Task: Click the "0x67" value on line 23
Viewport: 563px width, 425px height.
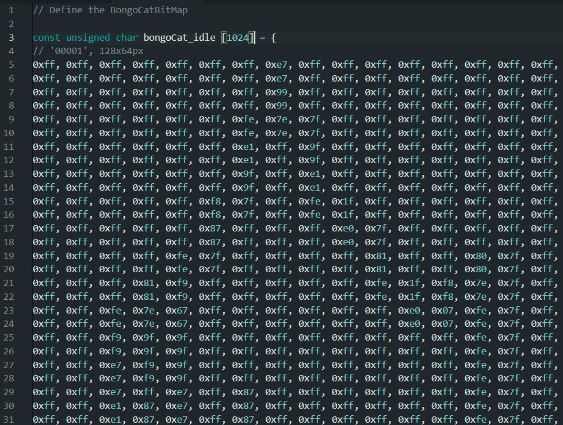Action: (177, 310)
